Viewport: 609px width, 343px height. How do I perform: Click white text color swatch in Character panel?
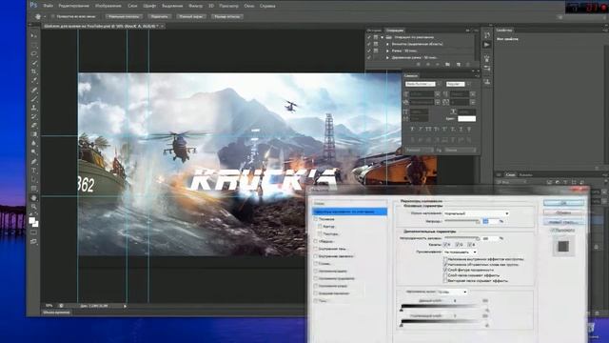click(x=466, y=118)
